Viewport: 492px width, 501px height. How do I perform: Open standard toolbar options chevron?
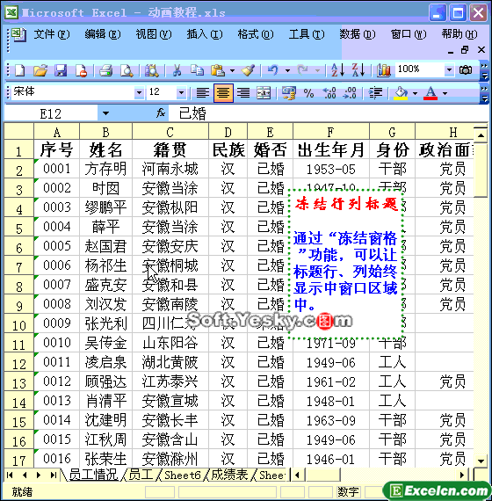(x=484, y=71)
